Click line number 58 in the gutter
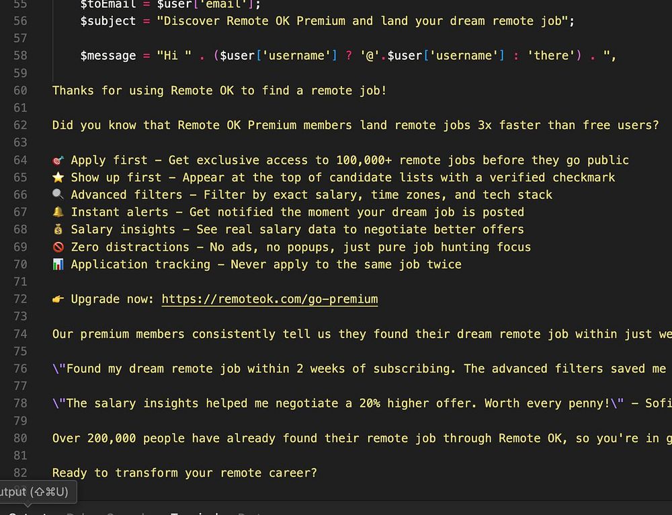 tap(20, 56)
